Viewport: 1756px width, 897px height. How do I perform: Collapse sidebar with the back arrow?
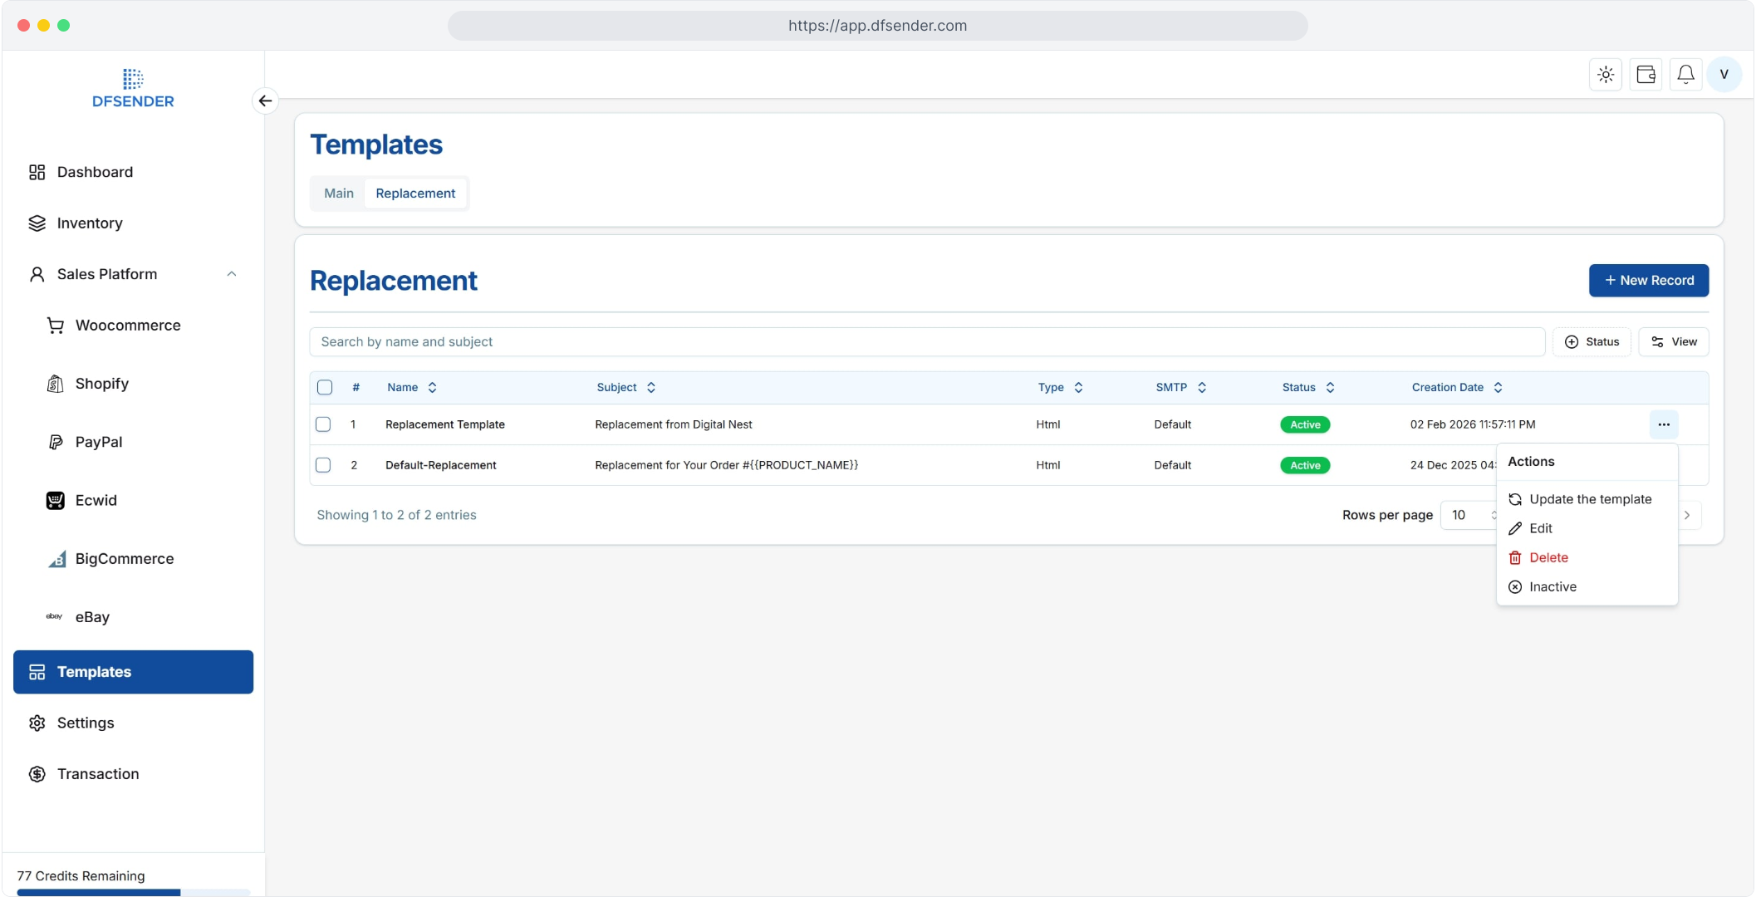pyautogui.click(x=265, y=100)
